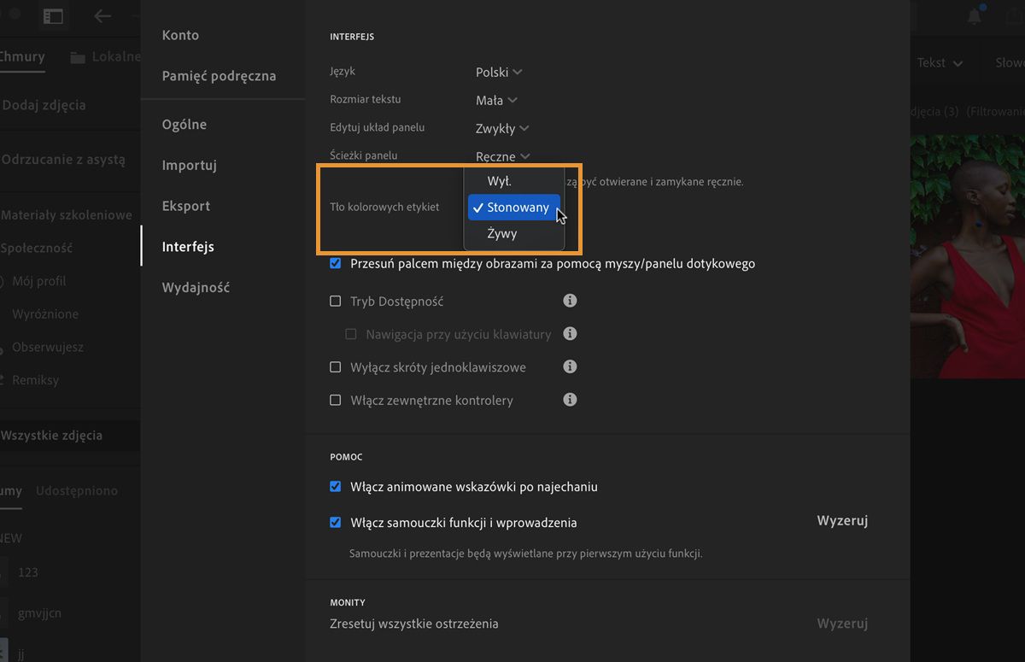Screen dimensions: 1025x662
Task: Open the Wydajność preferences section
Action: click(196, 288)
